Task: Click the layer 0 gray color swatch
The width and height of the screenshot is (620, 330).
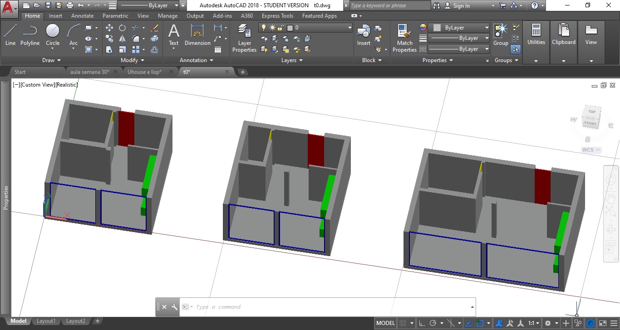Action: pos(290,28)
